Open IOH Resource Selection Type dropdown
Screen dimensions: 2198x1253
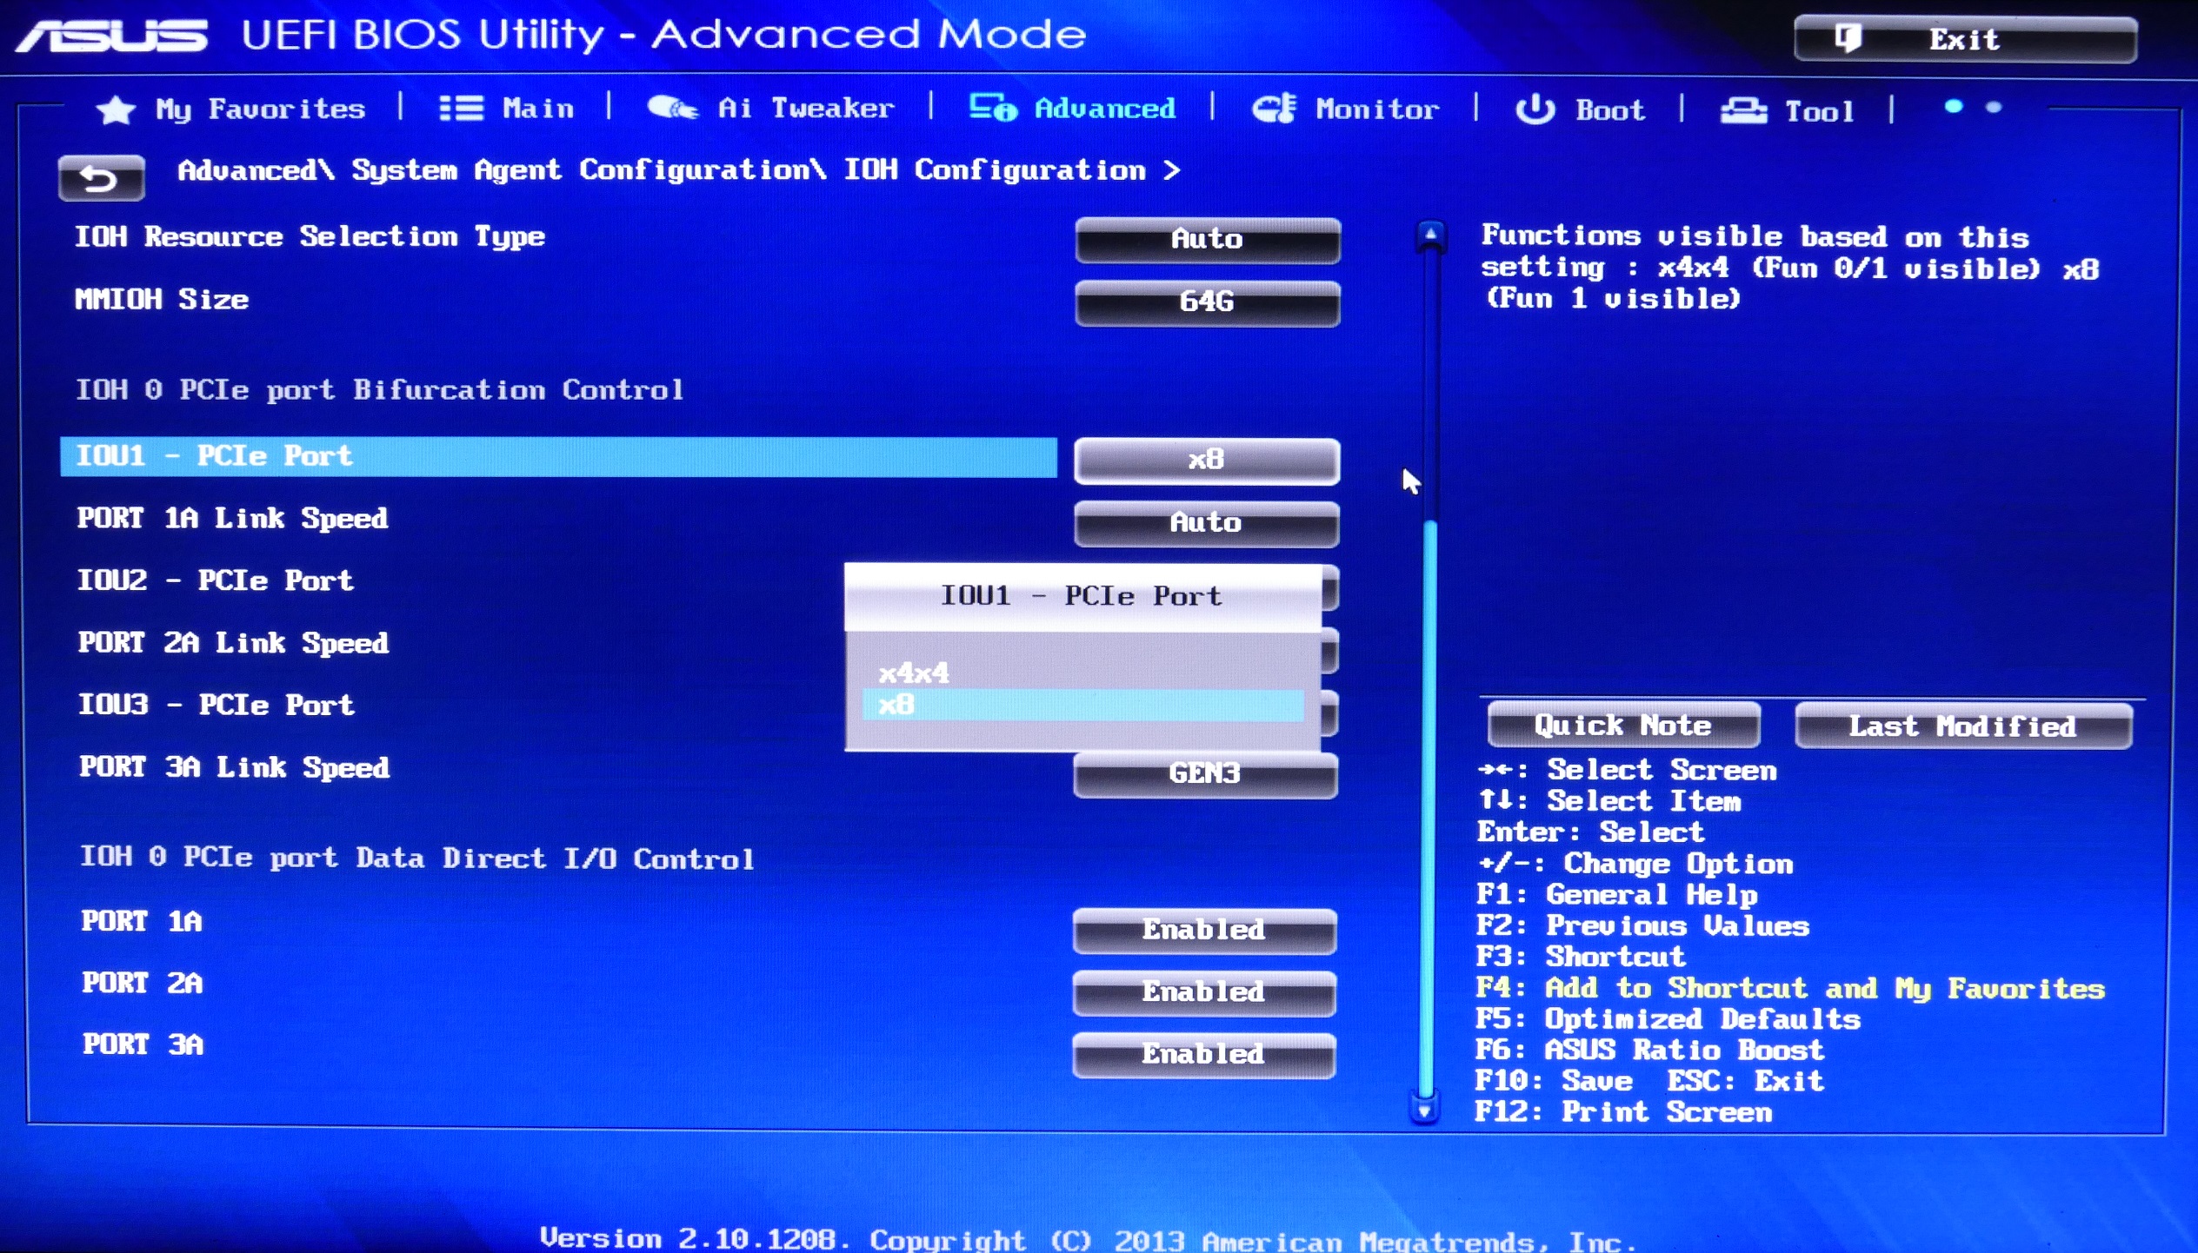point(1208,240)
